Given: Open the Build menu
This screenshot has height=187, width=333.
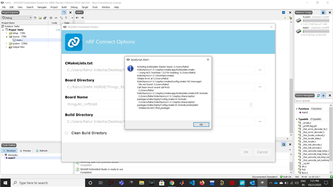Looking at the screenshot, I should point(64,7).
